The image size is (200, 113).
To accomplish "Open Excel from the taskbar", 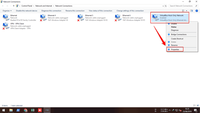I will [32, 110].
